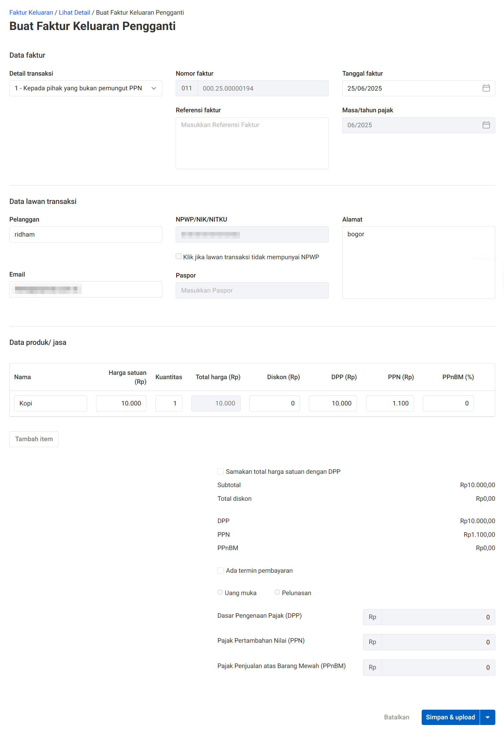The width and height of the screenshot is (504, 737).
Task: Focus the Referensi faktur text area
Action: [x=252, y=143]
